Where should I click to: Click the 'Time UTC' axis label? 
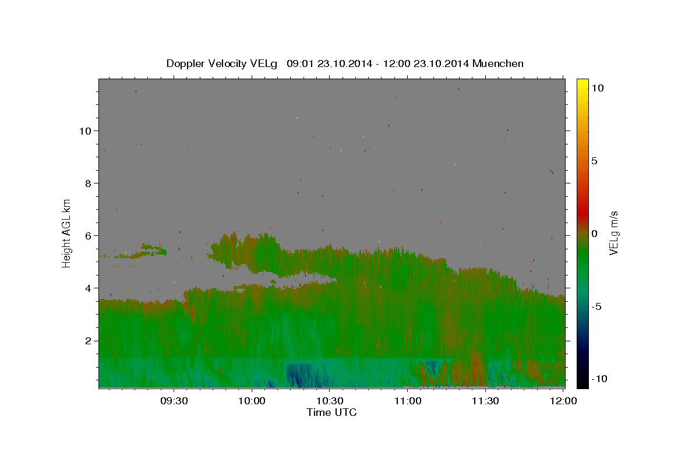point(331,412)
